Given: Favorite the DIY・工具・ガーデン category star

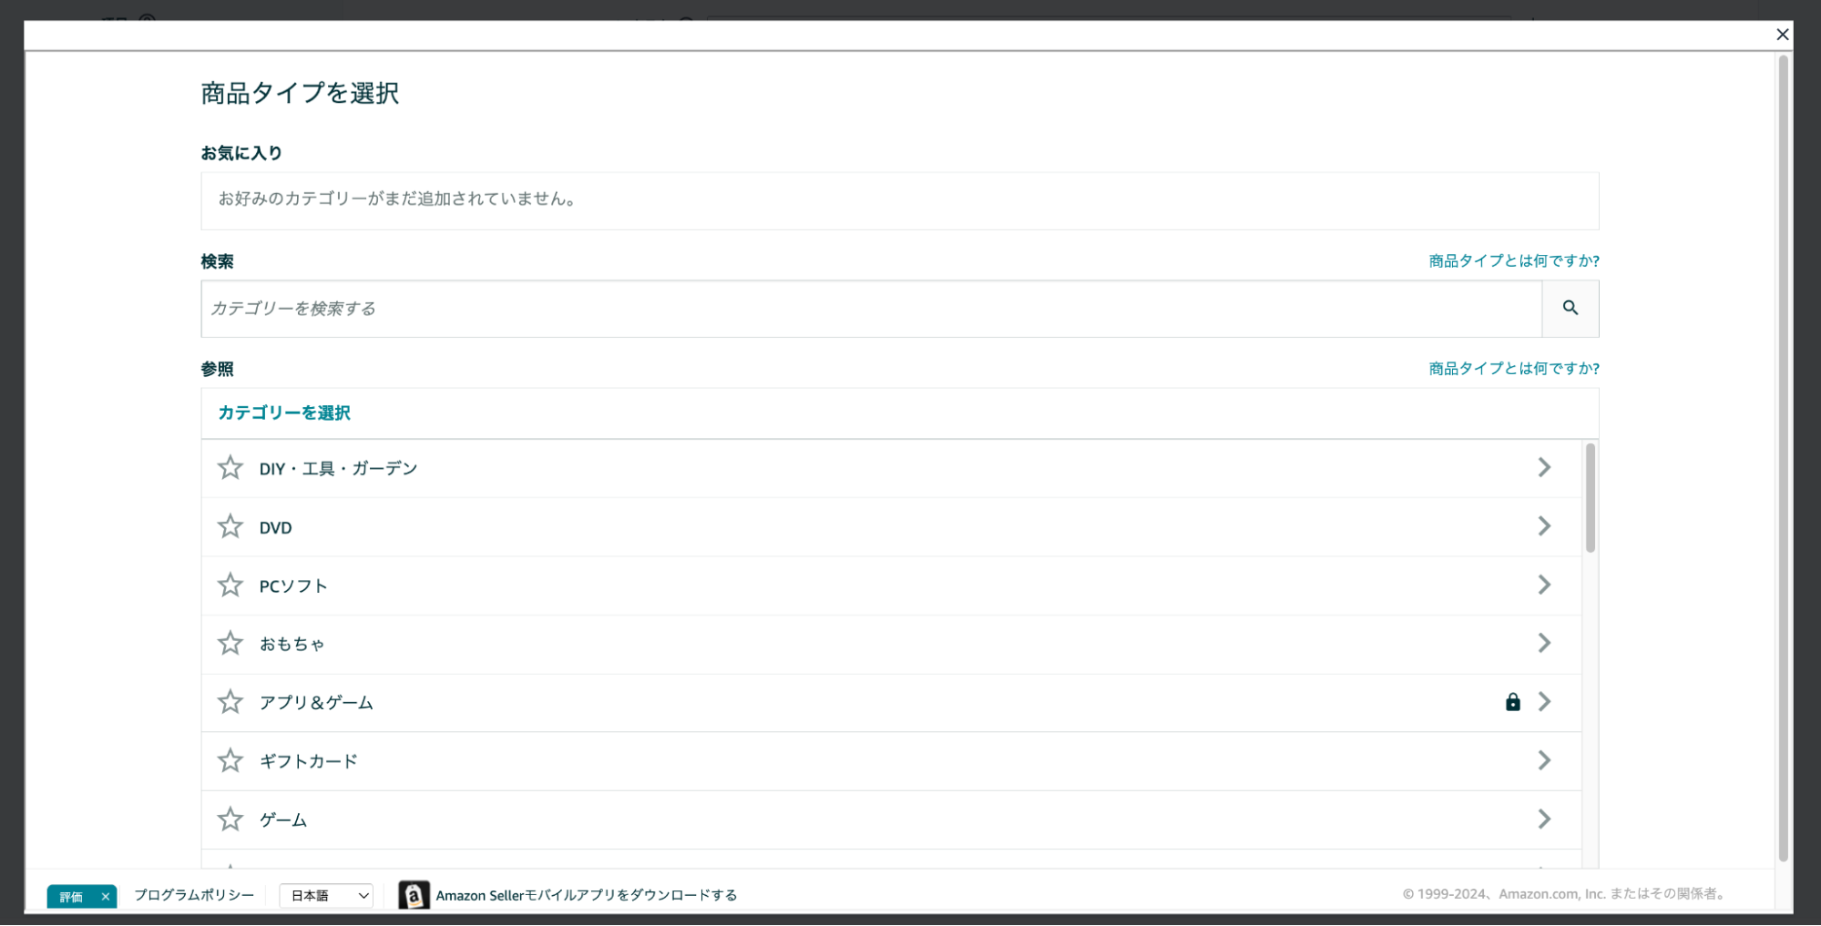Looking at the screenshot, I should click(x=230, y=468).
